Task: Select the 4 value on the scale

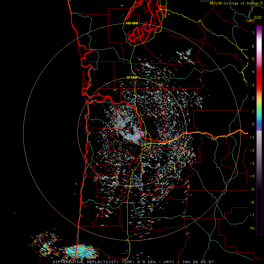Action: tap(253, 72)
